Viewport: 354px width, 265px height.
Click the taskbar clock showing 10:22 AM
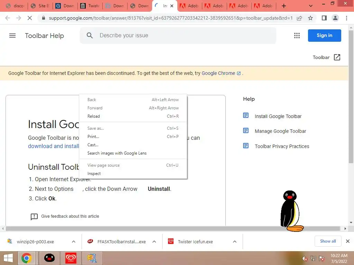pos(339,258)
